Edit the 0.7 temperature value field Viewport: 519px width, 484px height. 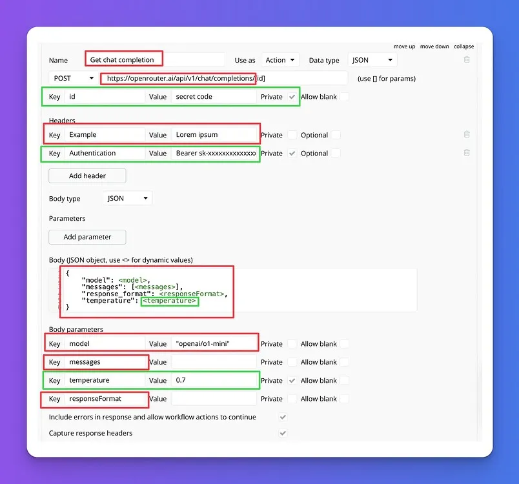214,380
